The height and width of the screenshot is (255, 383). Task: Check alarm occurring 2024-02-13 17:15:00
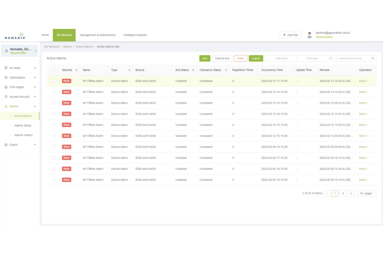tap(54, 81)
